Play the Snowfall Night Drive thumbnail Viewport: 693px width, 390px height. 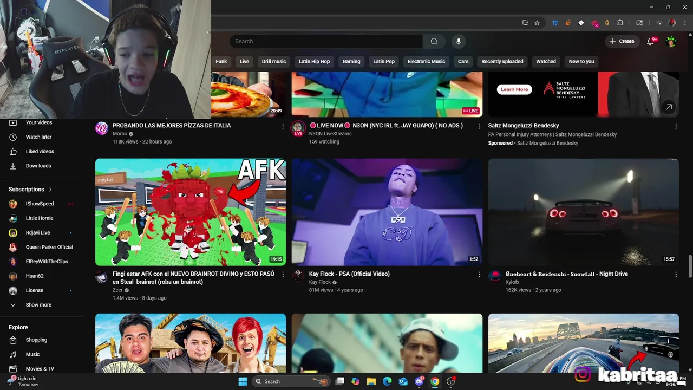point(584,212)
